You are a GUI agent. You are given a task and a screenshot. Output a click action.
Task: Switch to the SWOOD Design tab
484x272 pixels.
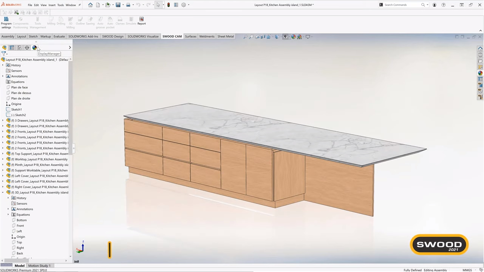click(113, 37)
